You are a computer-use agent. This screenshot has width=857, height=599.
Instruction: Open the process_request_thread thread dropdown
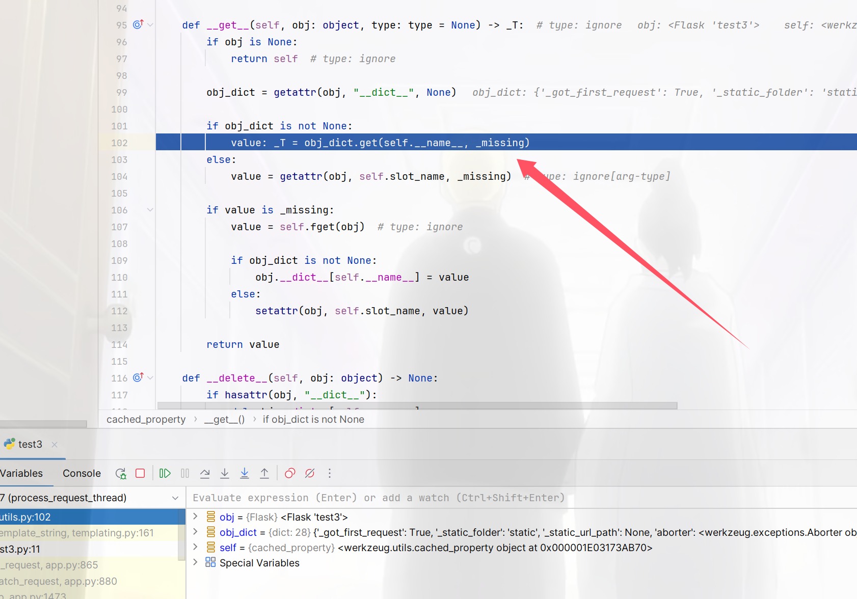(175, 498)
